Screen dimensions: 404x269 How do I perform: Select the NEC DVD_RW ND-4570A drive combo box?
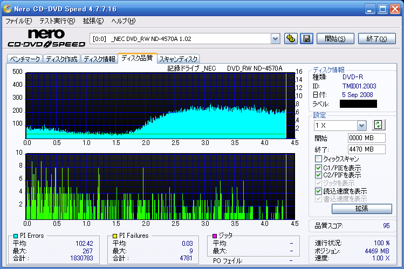(x=185, y=39)
